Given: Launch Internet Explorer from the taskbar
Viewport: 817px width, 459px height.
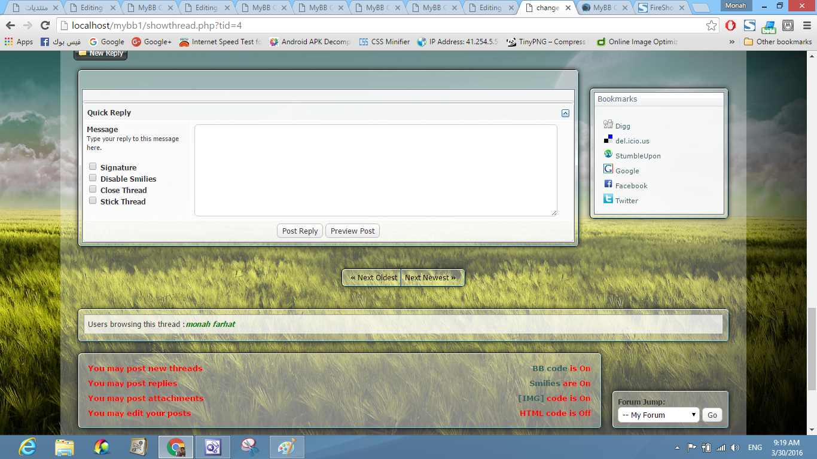Looking at the screenshot, I should (28, 447).
